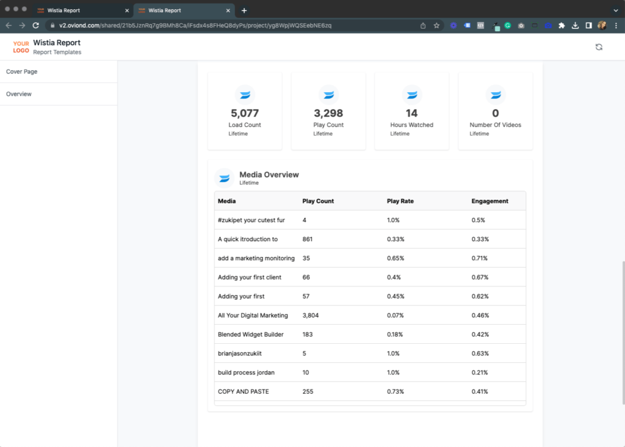Click the Wistia icon beside Media Overview
Viewport: 625px width, 447px height.
[225, 178]
